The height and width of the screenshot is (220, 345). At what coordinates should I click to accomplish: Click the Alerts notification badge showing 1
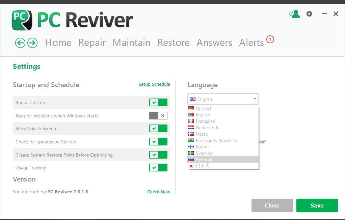(270, 39)
